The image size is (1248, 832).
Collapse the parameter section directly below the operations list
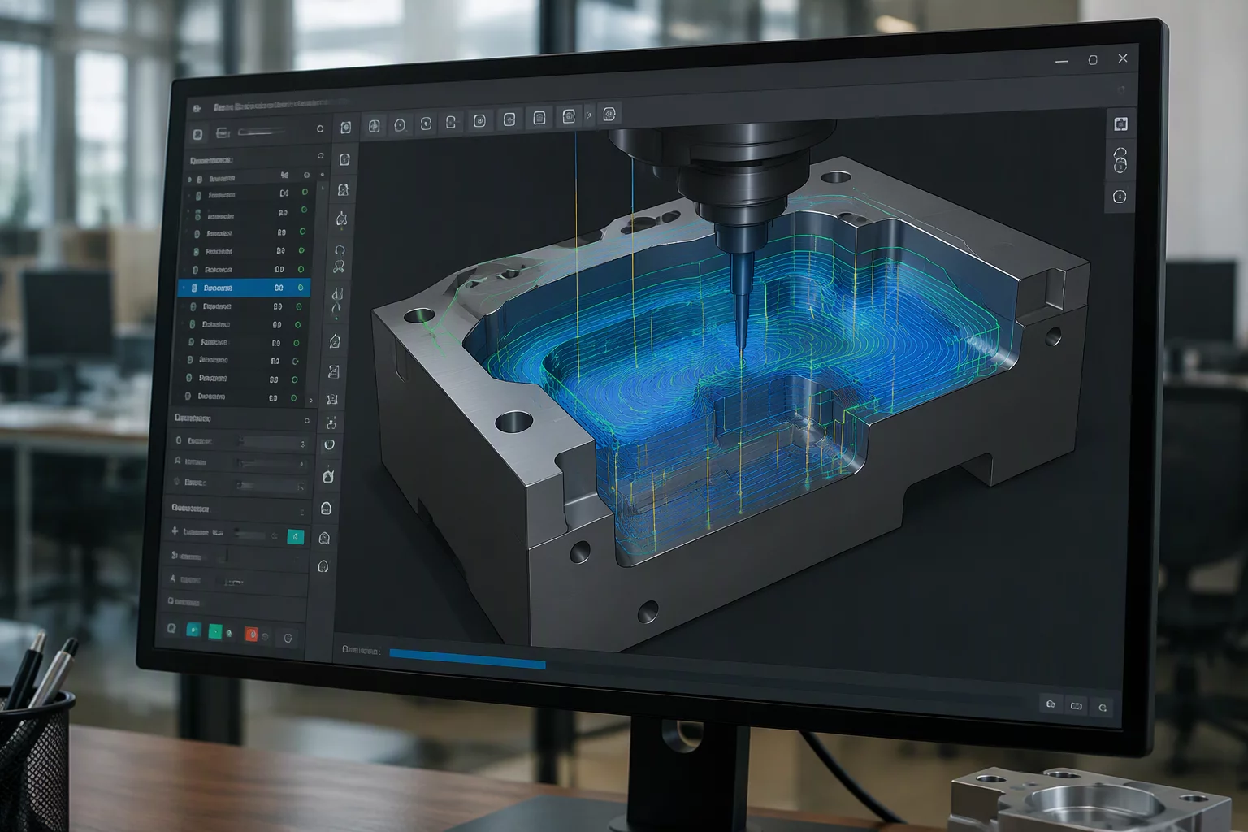point(307,420)
